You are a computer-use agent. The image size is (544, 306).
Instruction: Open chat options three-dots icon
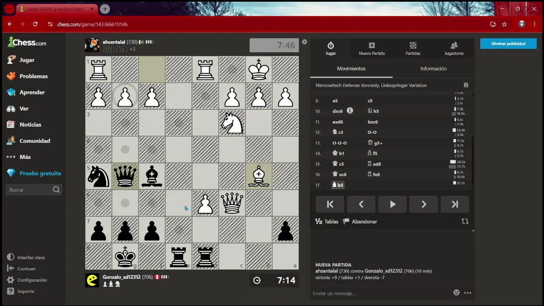click(467, 293)
